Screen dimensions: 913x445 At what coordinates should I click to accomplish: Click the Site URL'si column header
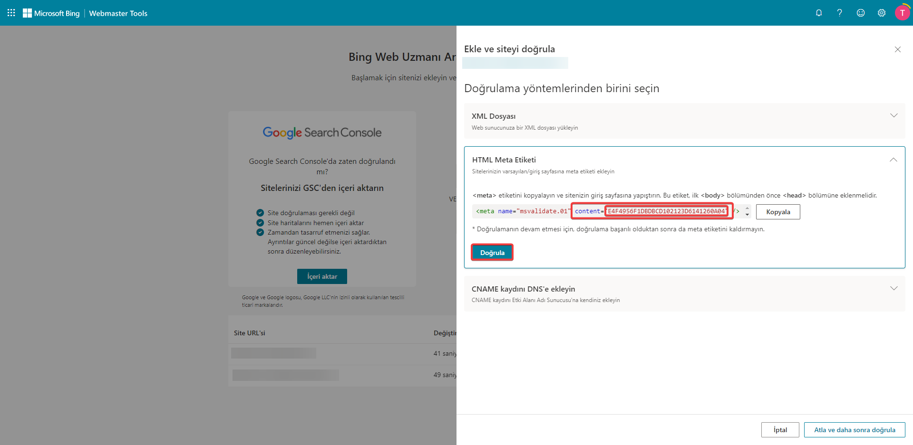pos(249,333)
